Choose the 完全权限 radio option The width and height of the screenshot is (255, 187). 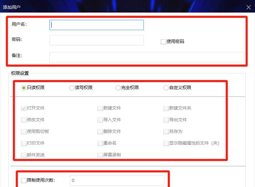tap(118, 88)
